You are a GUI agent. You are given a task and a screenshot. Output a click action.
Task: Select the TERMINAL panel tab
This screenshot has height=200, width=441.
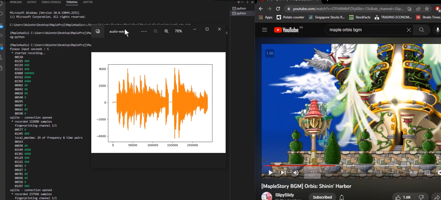(72, 2)
